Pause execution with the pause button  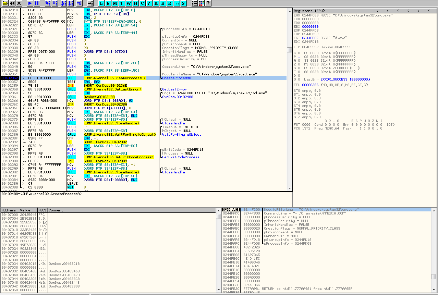click(37, 3)
